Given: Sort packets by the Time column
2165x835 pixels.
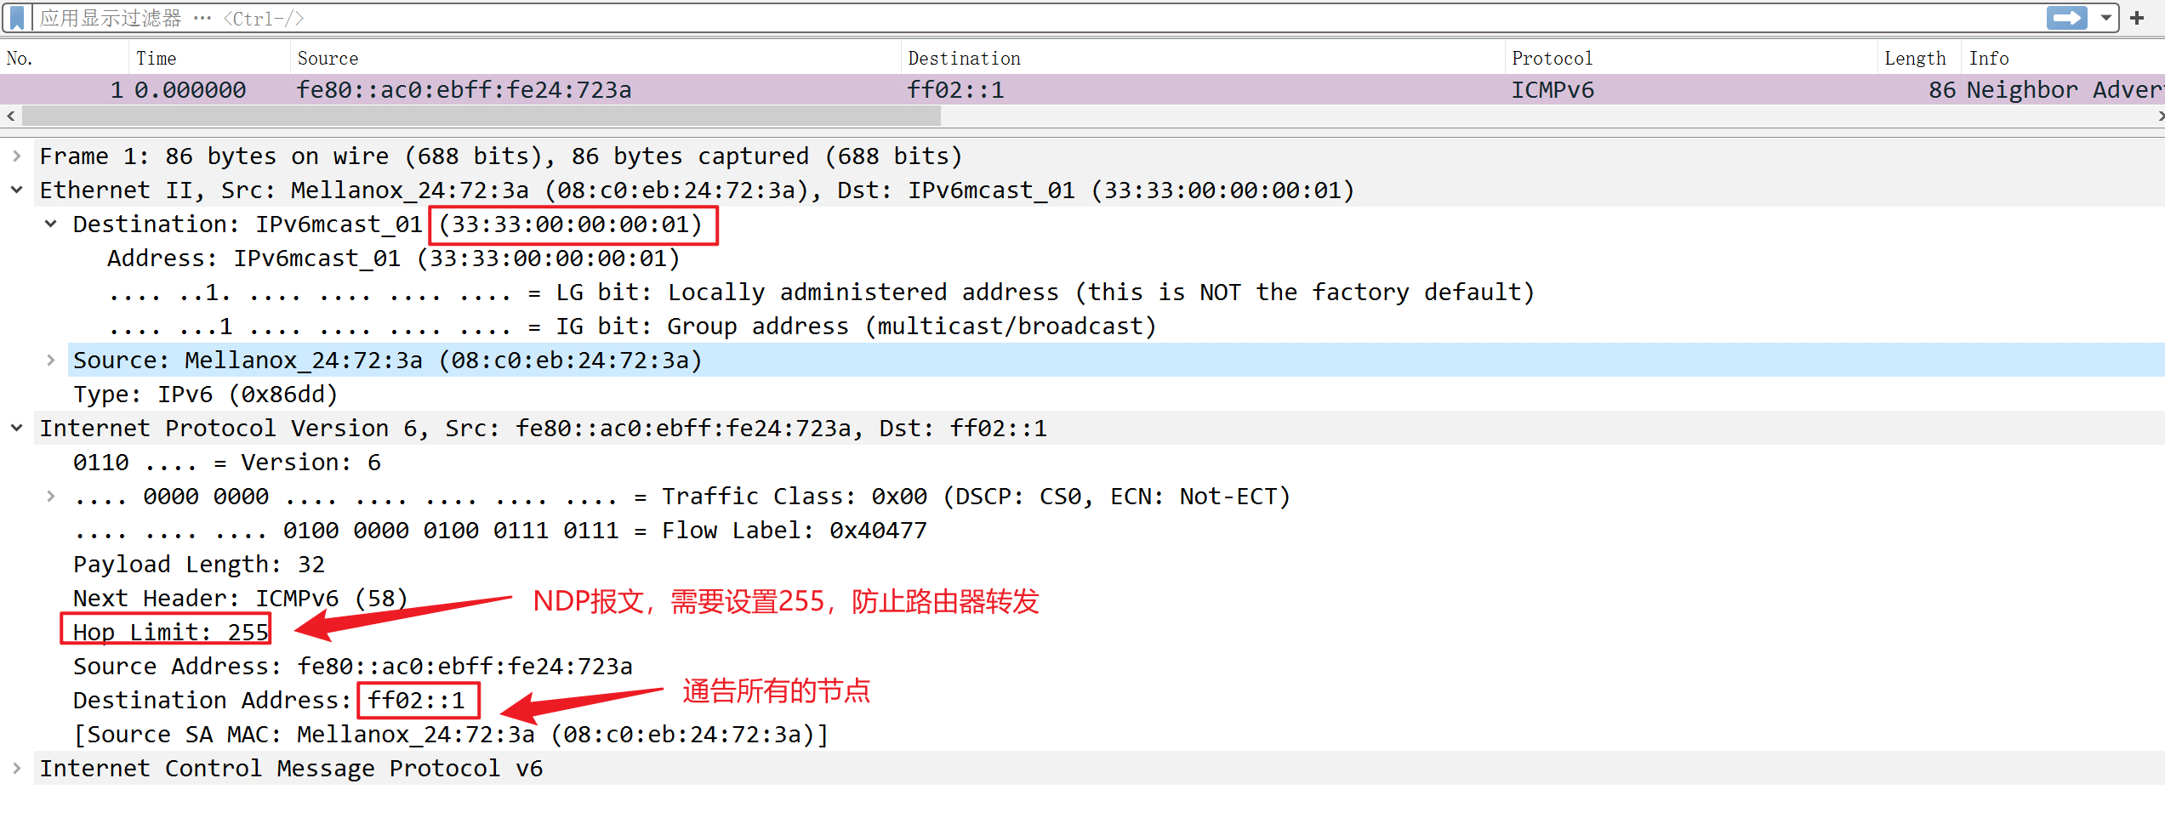Looking at the screenshot, I should 157,59.
